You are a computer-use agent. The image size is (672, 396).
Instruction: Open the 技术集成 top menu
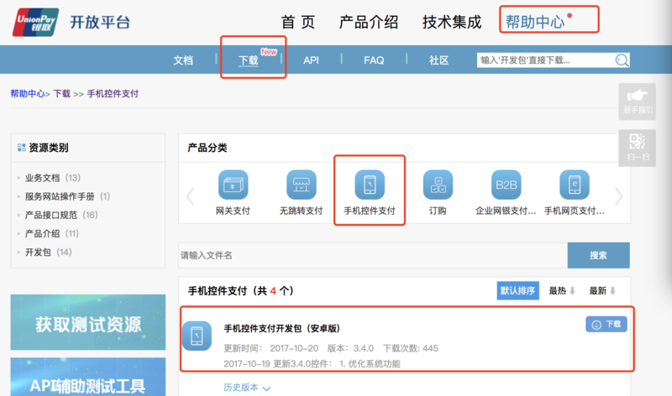pos(452,22)
